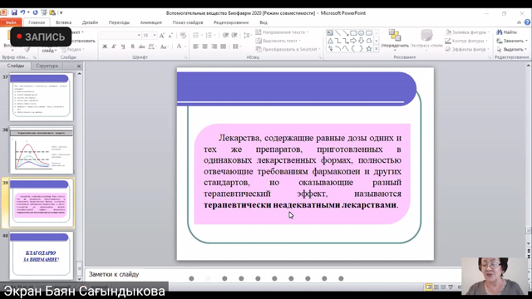Switch to the Структура pane tab
The height and width of the screenshot is (299, 532).
[47, 66]
